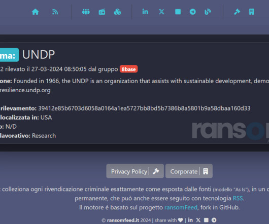Open the Corporate button
This screenshot has height=224, width=269.
click(x=189, y=171)
